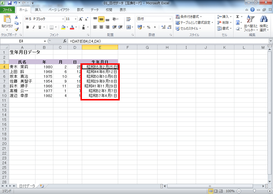This screenshot has width=273, height=194.
Task: Switch to the 挿入 ribbon tab
Action: 38,10
